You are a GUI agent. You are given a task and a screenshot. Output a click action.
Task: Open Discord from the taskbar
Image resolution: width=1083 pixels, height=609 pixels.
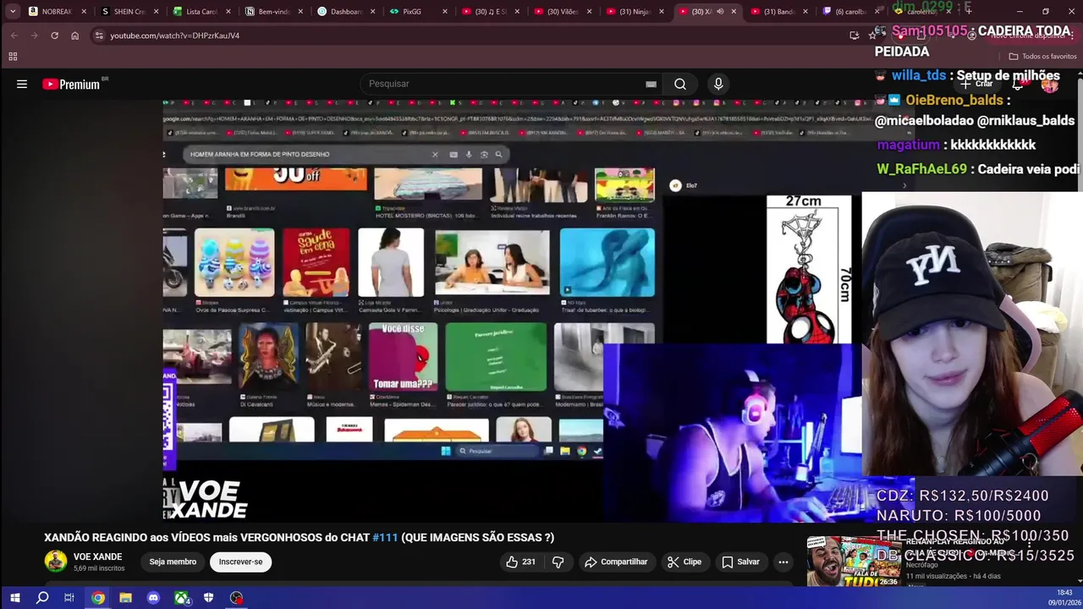[x=153, y=598]
